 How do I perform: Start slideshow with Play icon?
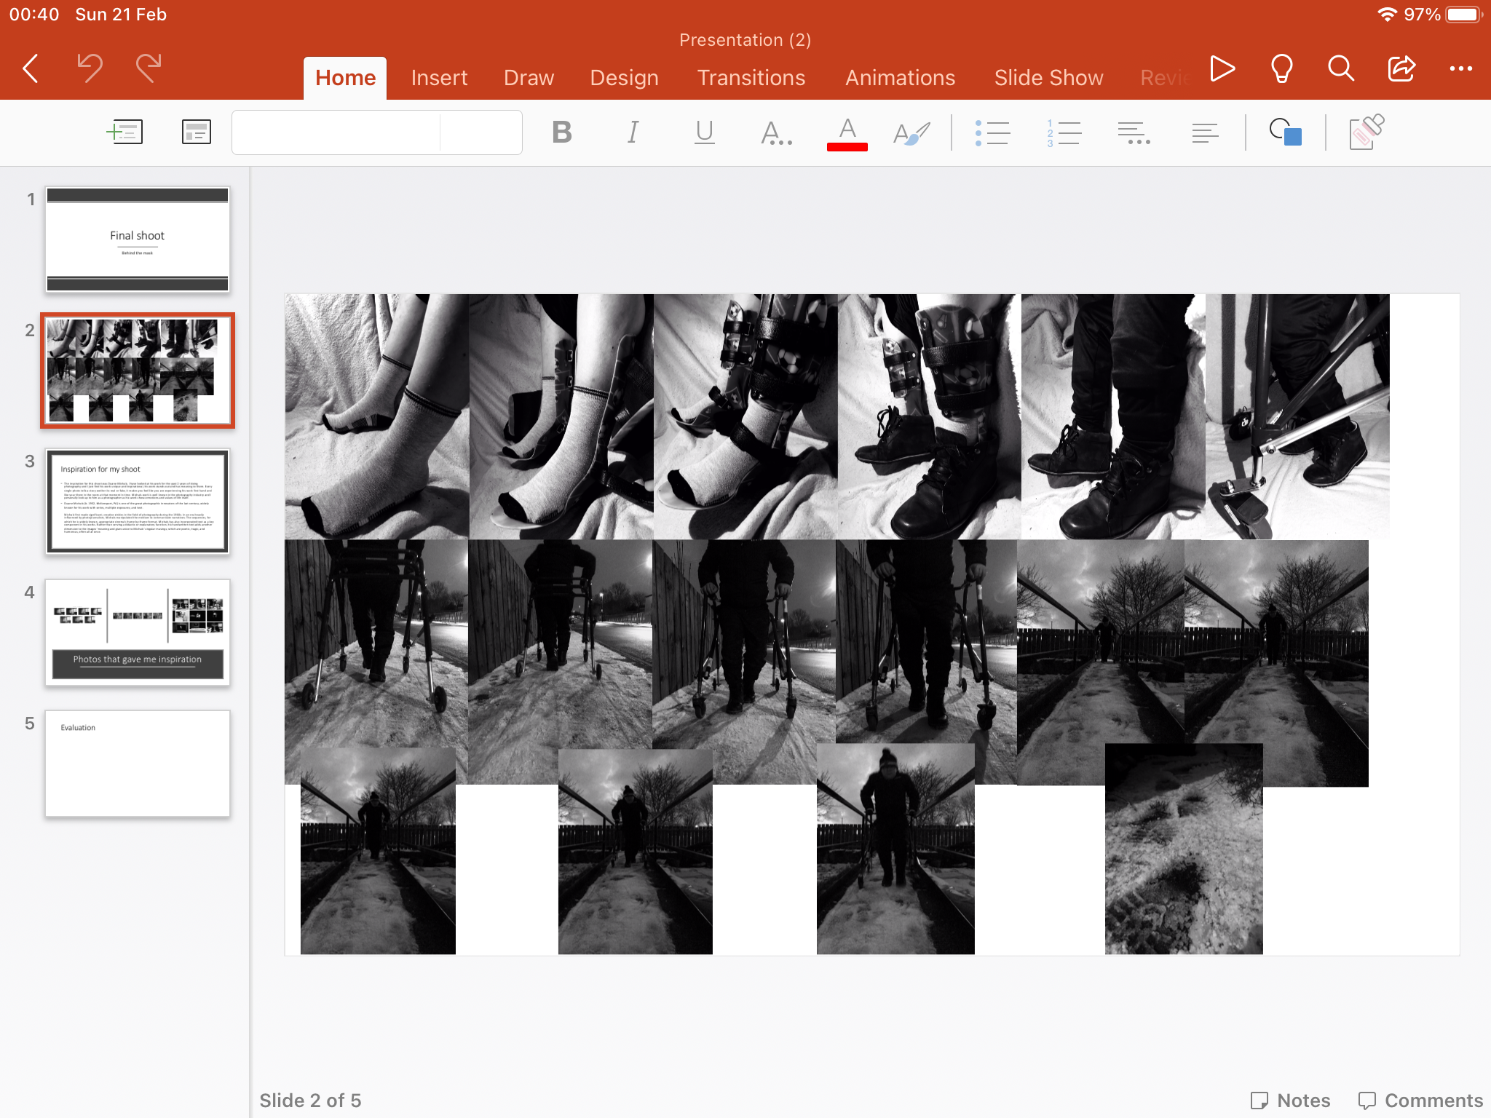click(1222, 69)
